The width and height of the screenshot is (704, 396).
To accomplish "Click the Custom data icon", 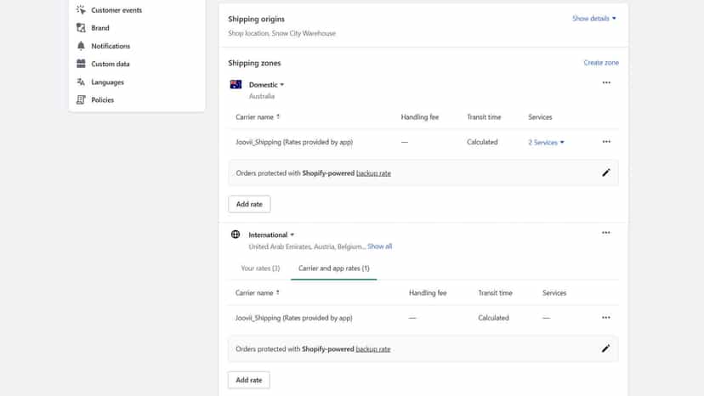I will click(81, 64).
